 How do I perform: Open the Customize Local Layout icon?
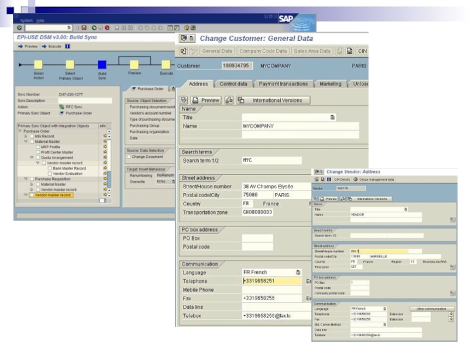193,27
